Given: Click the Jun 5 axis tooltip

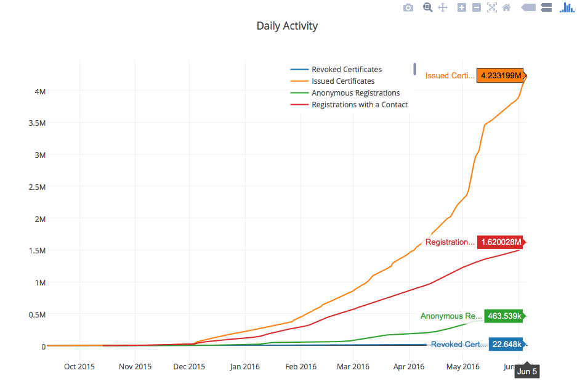Looking at the screenshot, I should [x=527, y=371].
